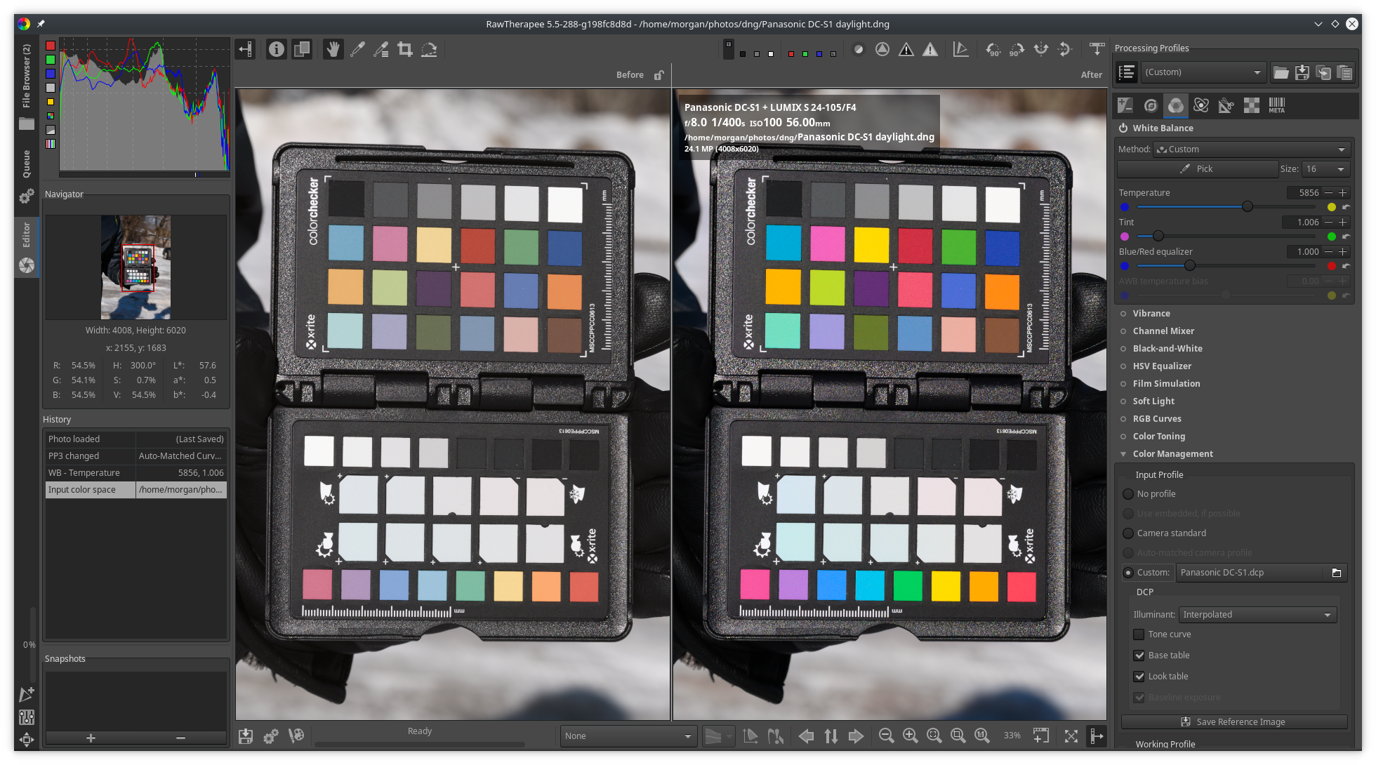Toggle blue histogram channel
Screen dimensions: 1376x765
pos(51,74)
